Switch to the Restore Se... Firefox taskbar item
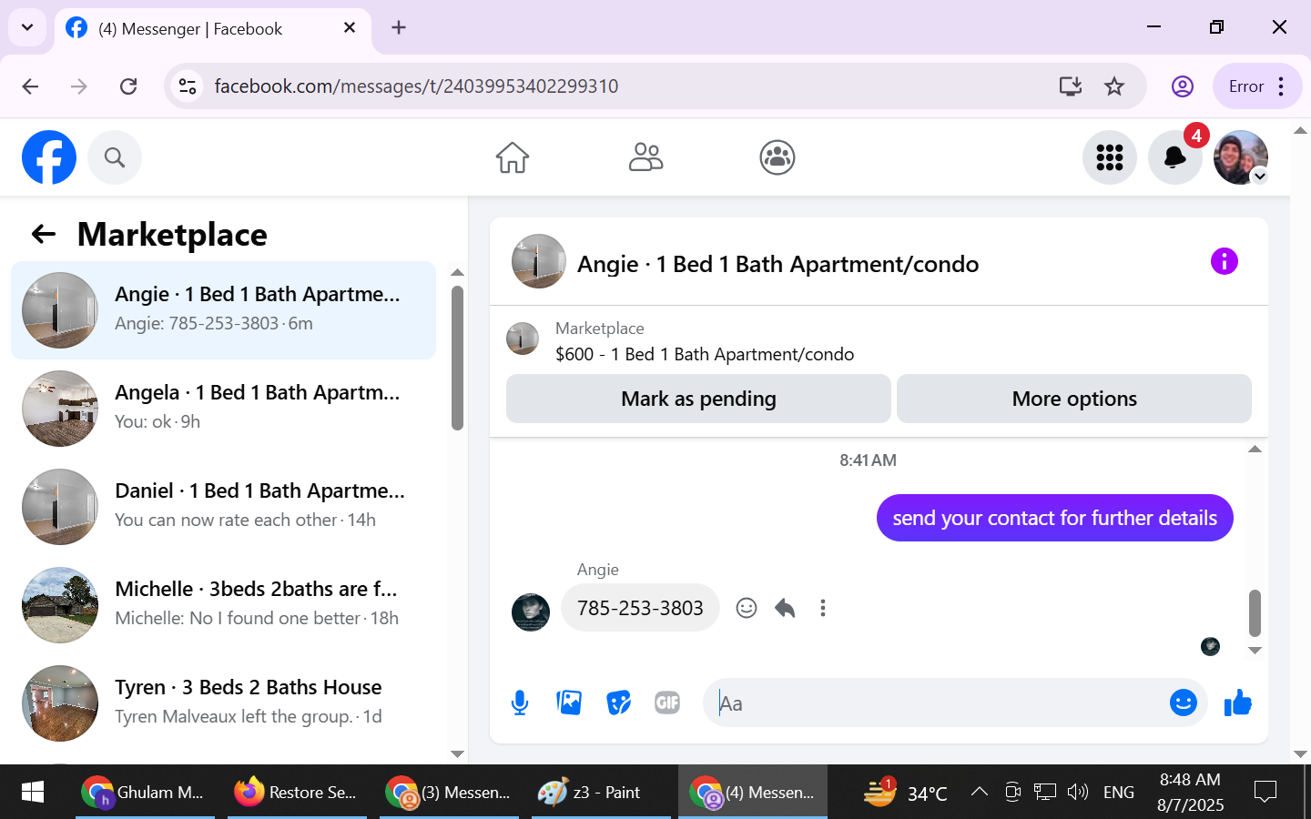Image resolution: width=1311 pixels, height=819 pixels. tap(297, 792)
